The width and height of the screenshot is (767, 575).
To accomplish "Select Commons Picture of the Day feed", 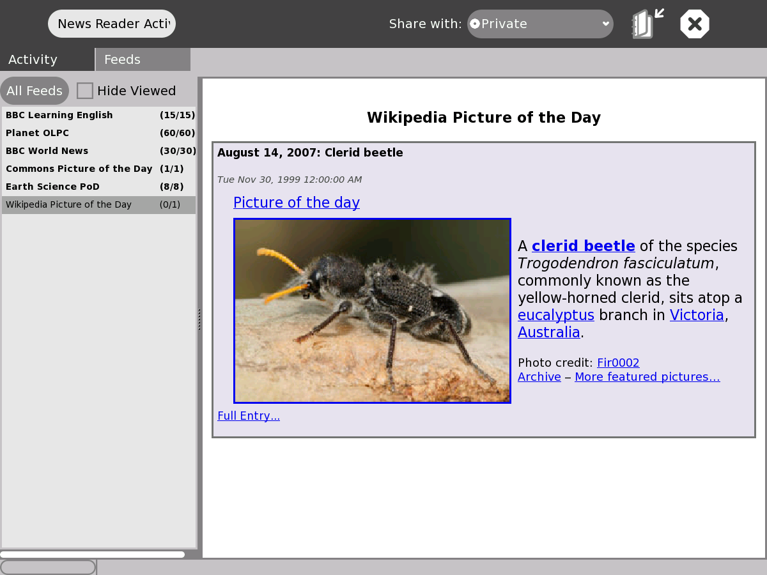I will 79,169.
